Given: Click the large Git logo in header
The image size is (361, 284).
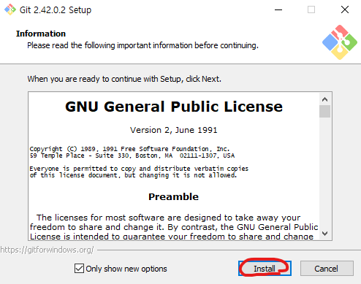Looking at the screenshot, I should (340, 42).
